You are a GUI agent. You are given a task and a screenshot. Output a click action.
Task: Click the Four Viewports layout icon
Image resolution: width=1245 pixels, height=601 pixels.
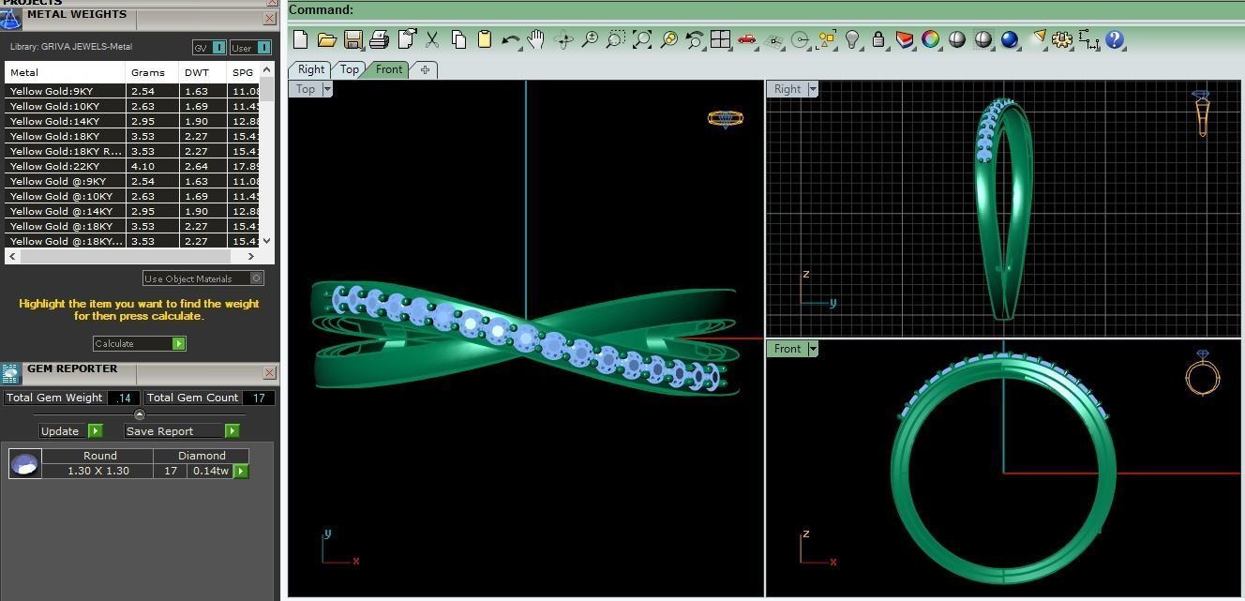click(721, 39)
